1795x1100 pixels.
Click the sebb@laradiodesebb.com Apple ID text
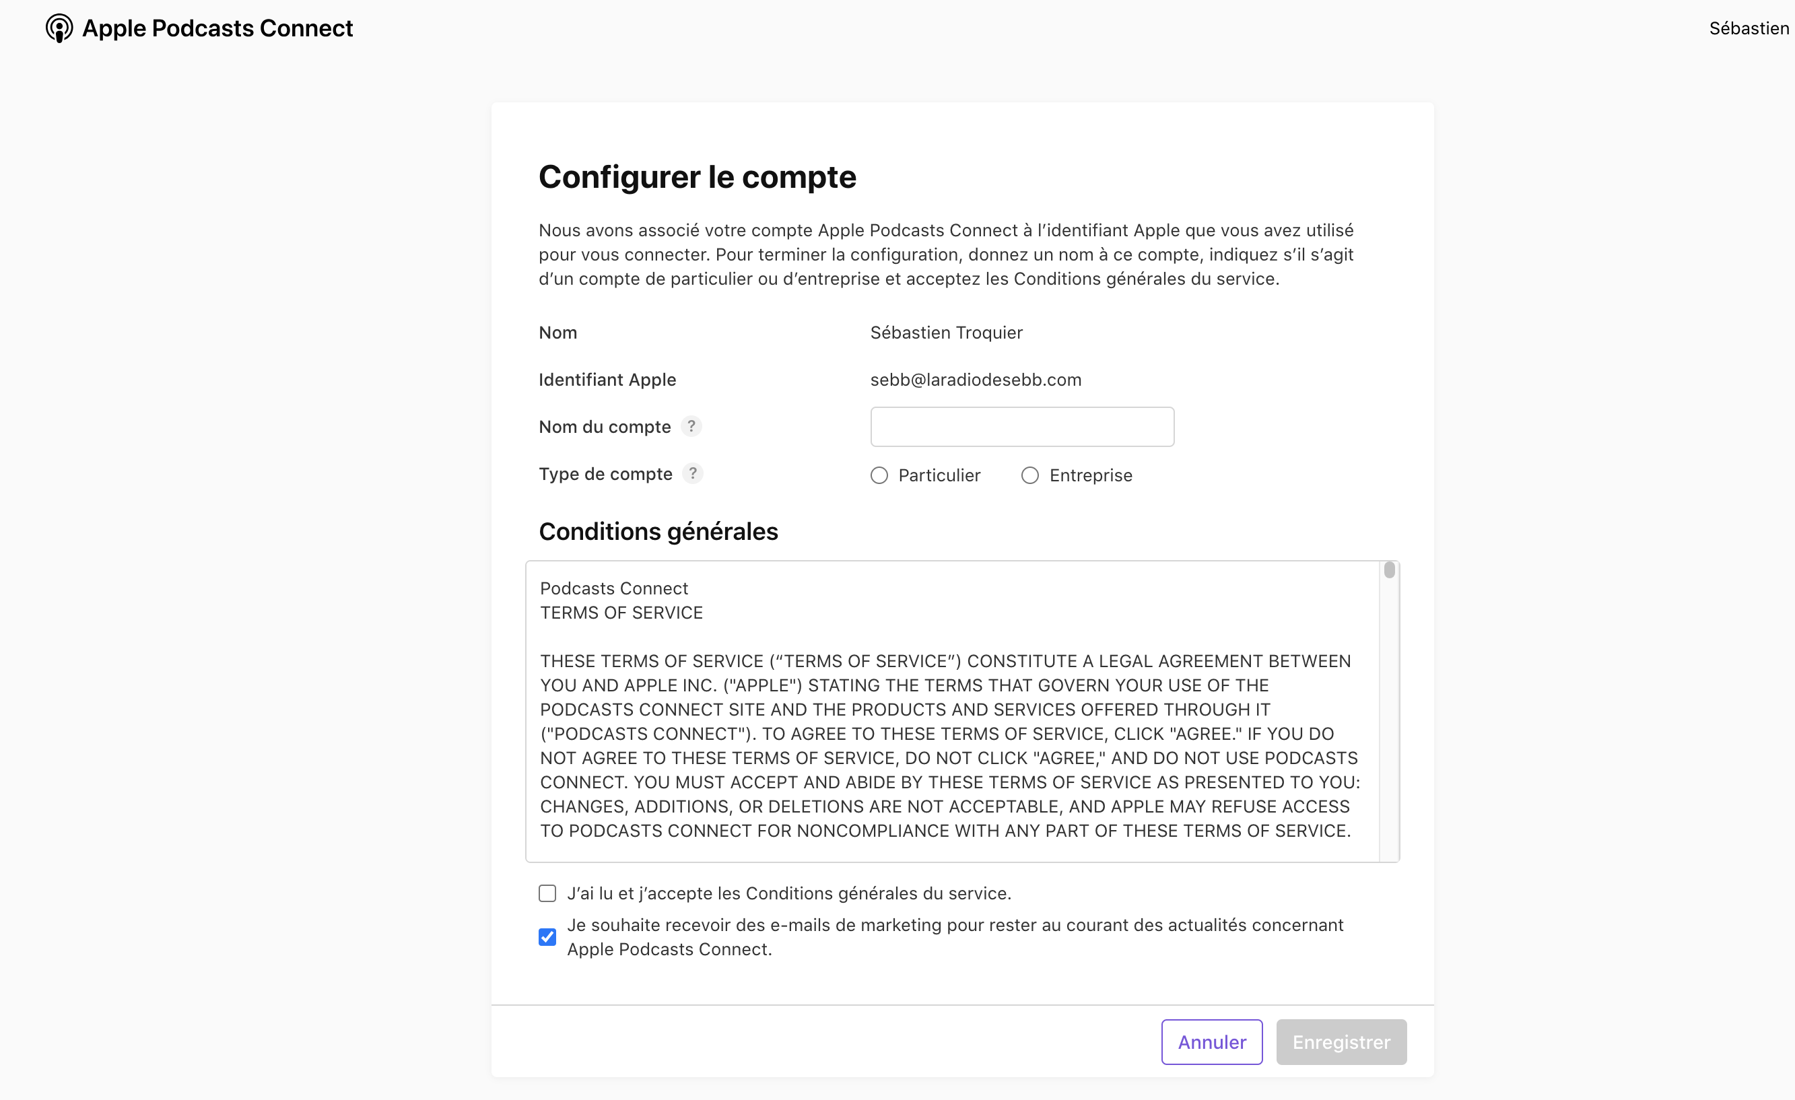(976, 380)
